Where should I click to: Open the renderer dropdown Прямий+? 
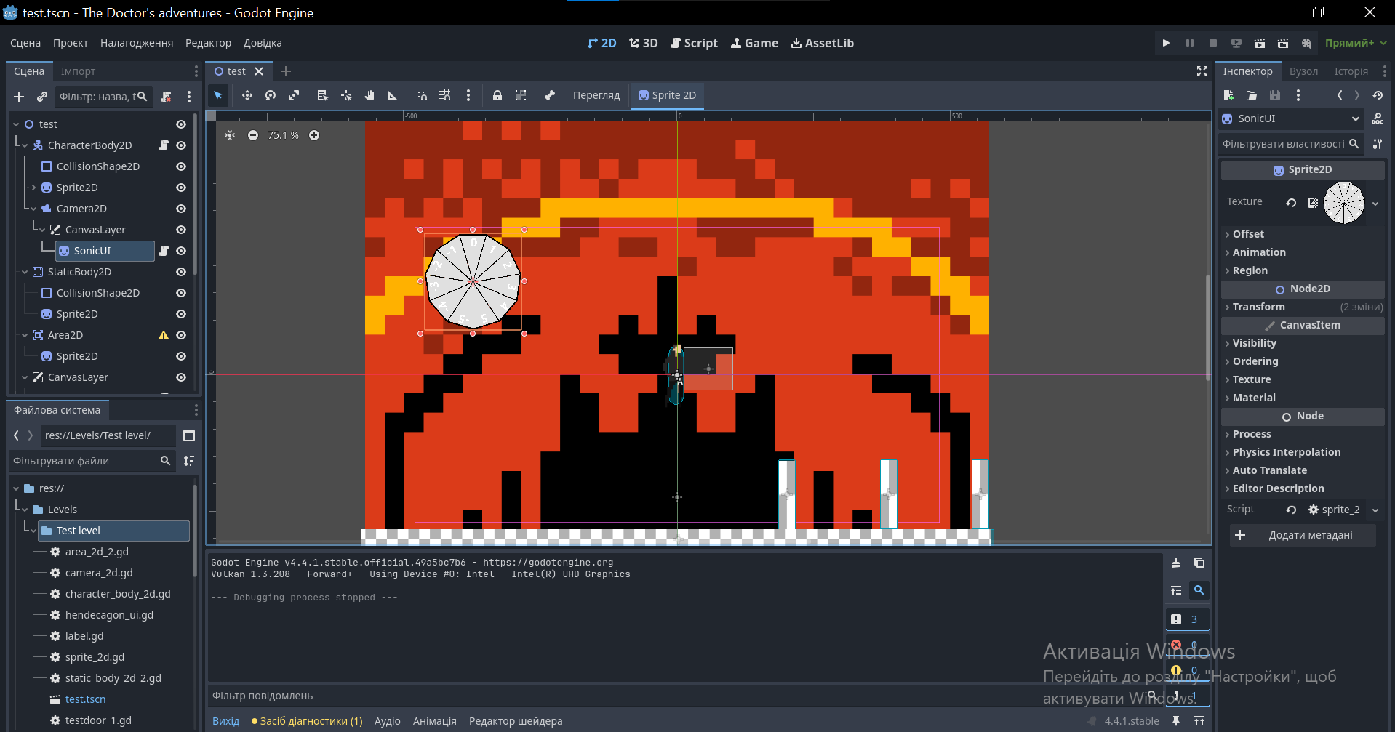pos(1356,43)
